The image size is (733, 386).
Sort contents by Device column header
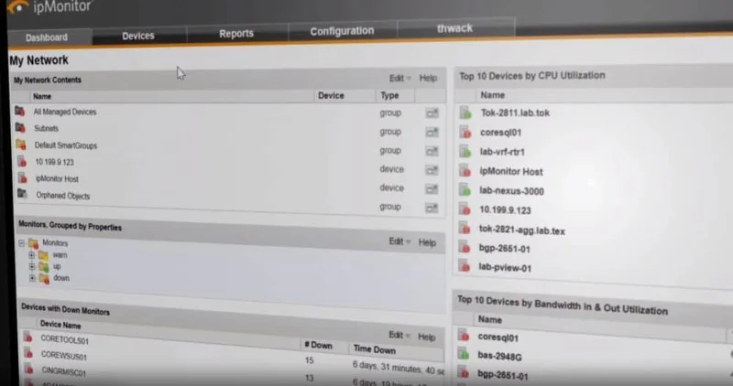tap(331, 96)
